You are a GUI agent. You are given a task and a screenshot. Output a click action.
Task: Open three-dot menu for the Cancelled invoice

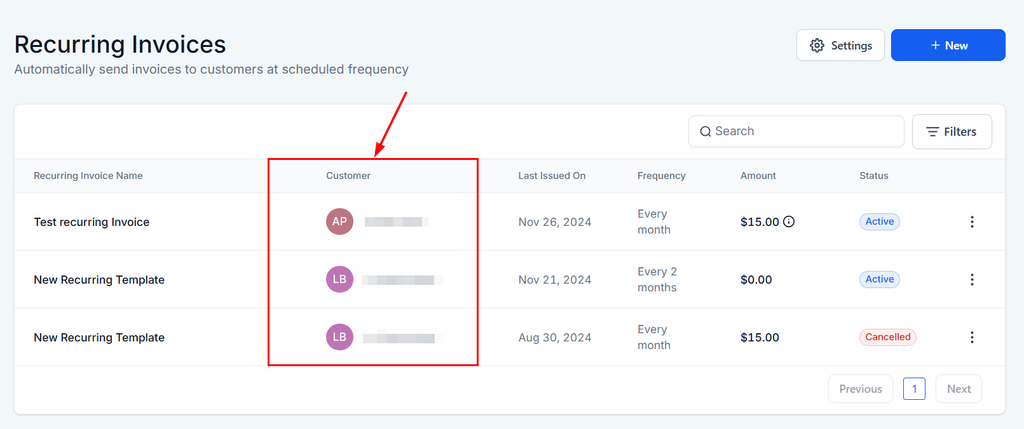click(972, 337)
